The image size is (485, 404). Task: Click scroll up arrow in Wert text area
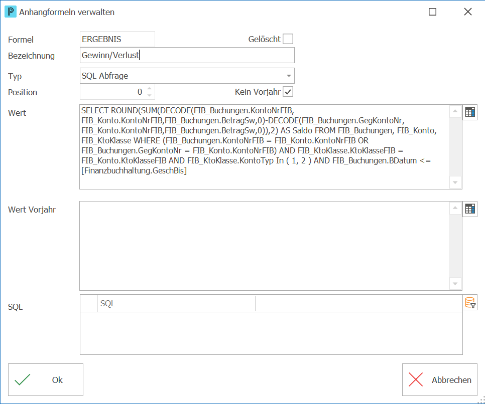455,111
